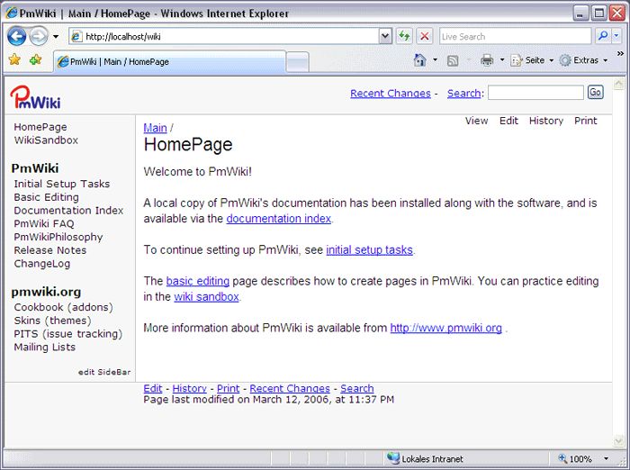Expand the address bar URL history dropdown
Screen dimensions: 630x470
[x=385, y=37]
